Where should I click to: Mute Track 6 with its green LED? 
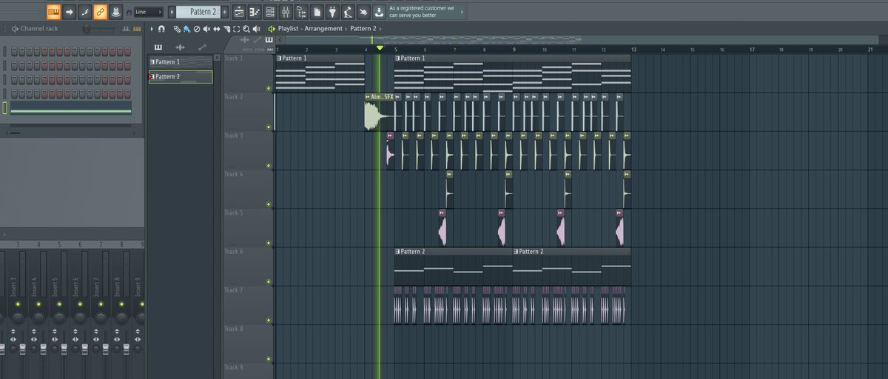click(268, 281)
